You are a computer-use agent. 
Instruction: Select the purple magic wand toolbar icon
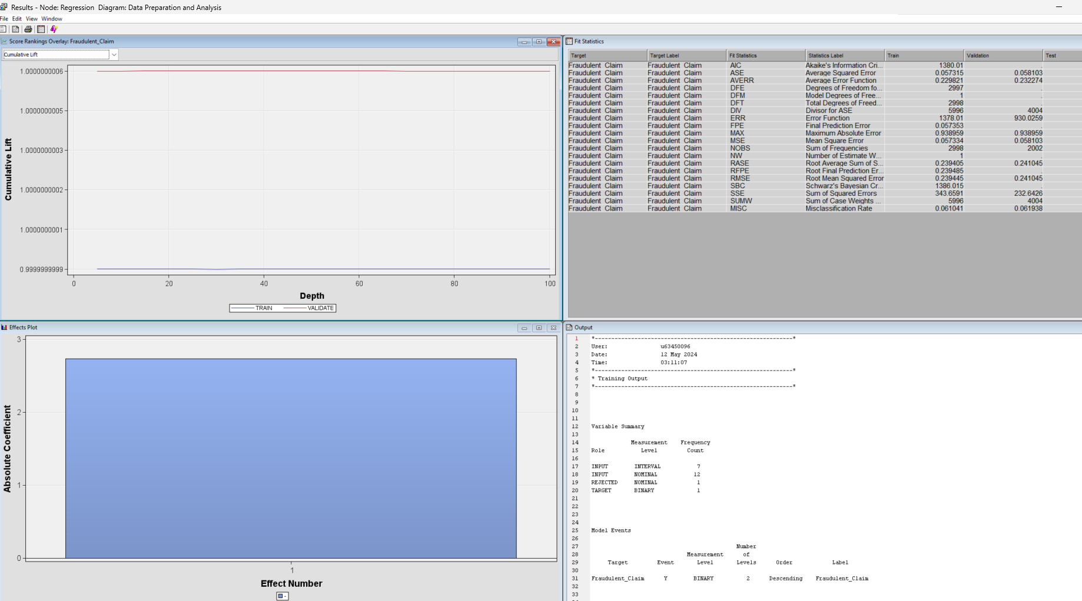coord(54,28)
